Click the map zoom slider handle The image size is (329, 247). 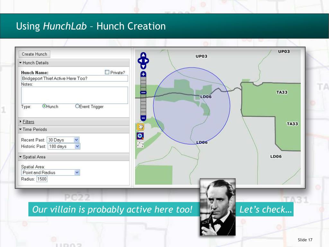point(143,92)
